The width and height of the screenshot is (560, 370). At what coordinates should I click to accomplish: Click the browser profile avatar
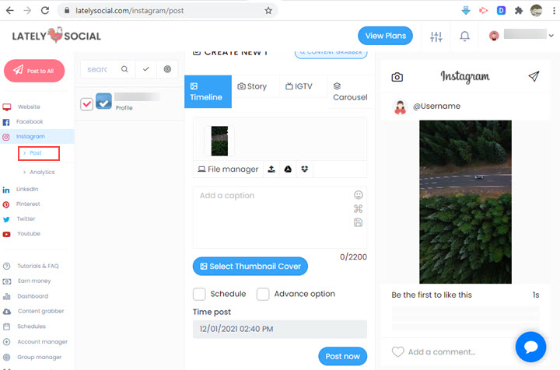(536, 11)
